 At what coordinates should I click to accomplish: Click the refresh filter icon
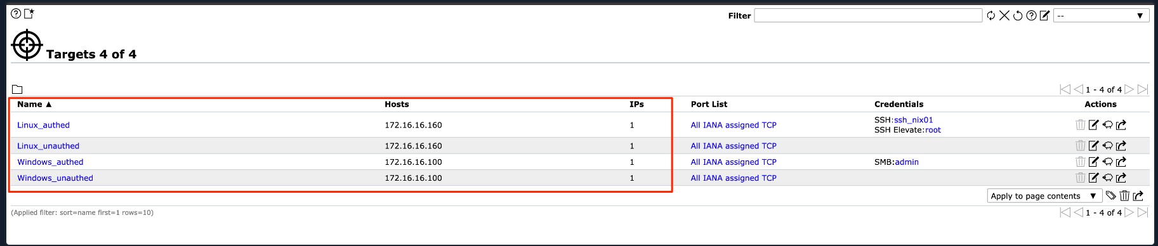(x=991, y=15)
